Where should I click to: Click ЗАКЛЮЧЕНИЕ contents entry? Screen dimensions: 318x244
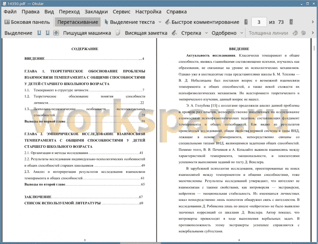(84, 197)
